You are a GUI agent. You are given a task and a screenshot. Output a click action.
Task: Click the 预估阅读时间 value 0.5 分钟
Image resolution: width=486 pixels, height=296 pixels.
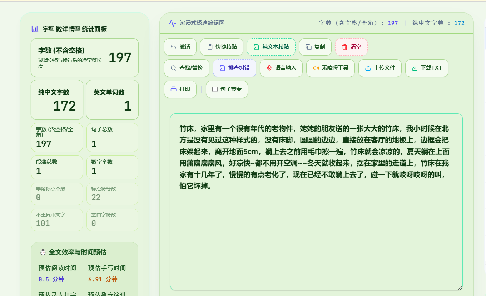point(51,279)
